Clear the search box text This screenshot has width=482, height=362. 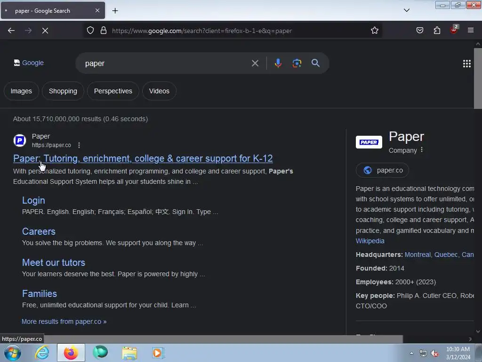[x=255, y=64]
